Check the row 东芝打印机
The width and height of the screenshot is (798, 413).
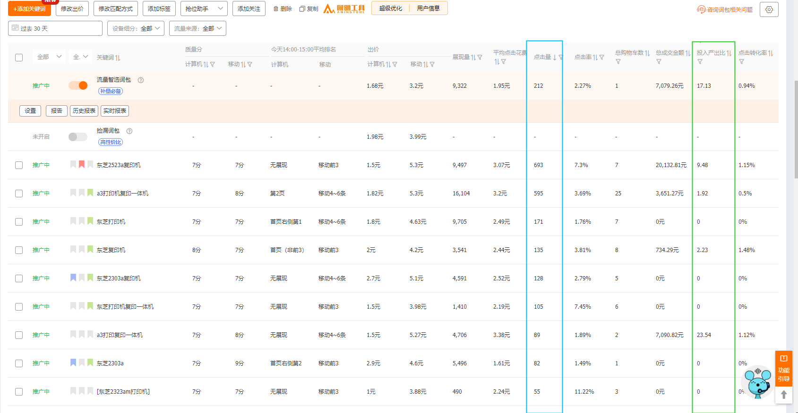coord(19,222)
